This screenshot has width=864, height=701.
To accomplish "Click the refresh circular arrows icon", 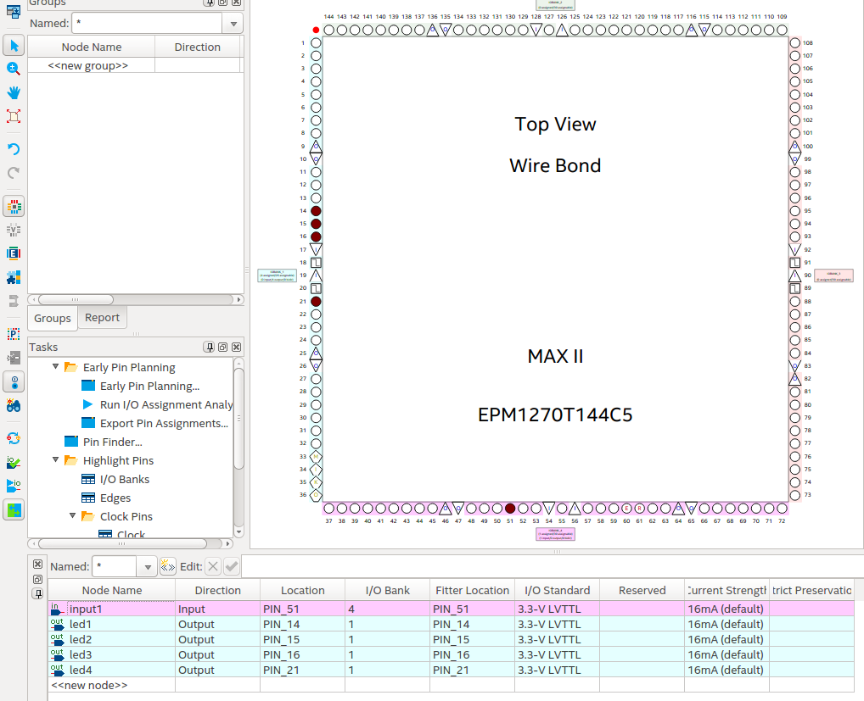I will click(14, 438).
